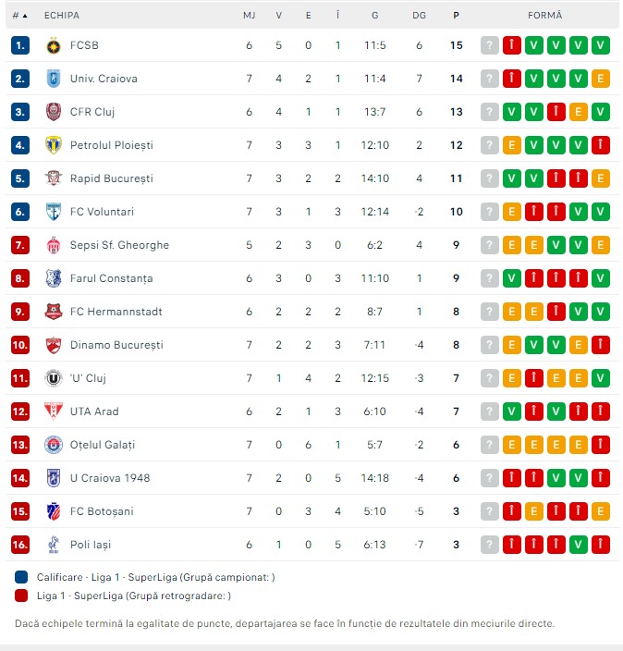Screen dimensions: 623x651
Task: Click the MJ matches played column header
Action: click(250, 16)
